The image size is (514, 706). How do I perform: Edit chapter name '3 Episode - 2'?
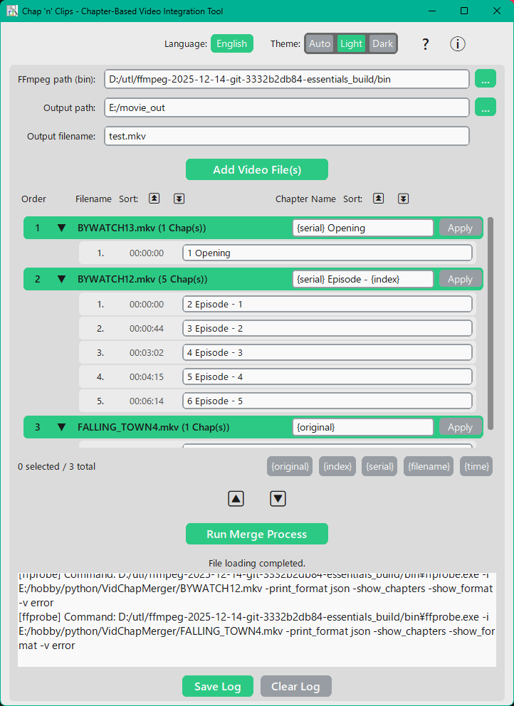327,329
